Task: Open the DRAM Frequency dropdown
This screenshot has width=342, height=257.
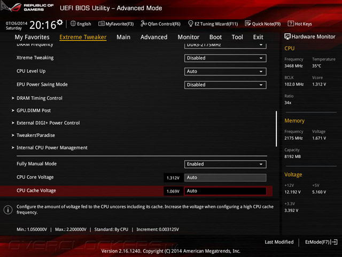Action: [x=225, y=46]
